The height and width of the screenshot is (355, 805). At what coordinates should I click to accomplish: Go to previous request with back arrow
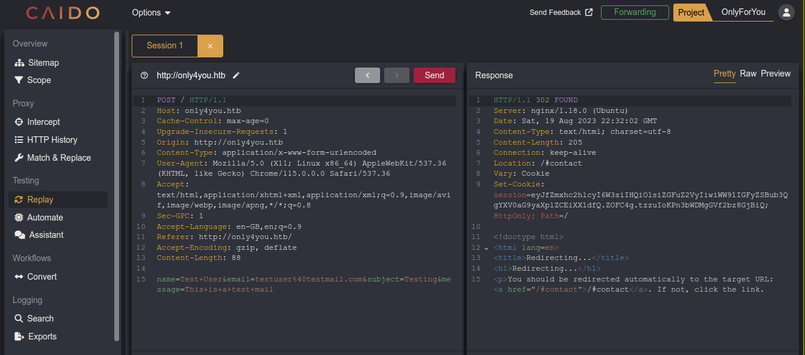[367, 75]
